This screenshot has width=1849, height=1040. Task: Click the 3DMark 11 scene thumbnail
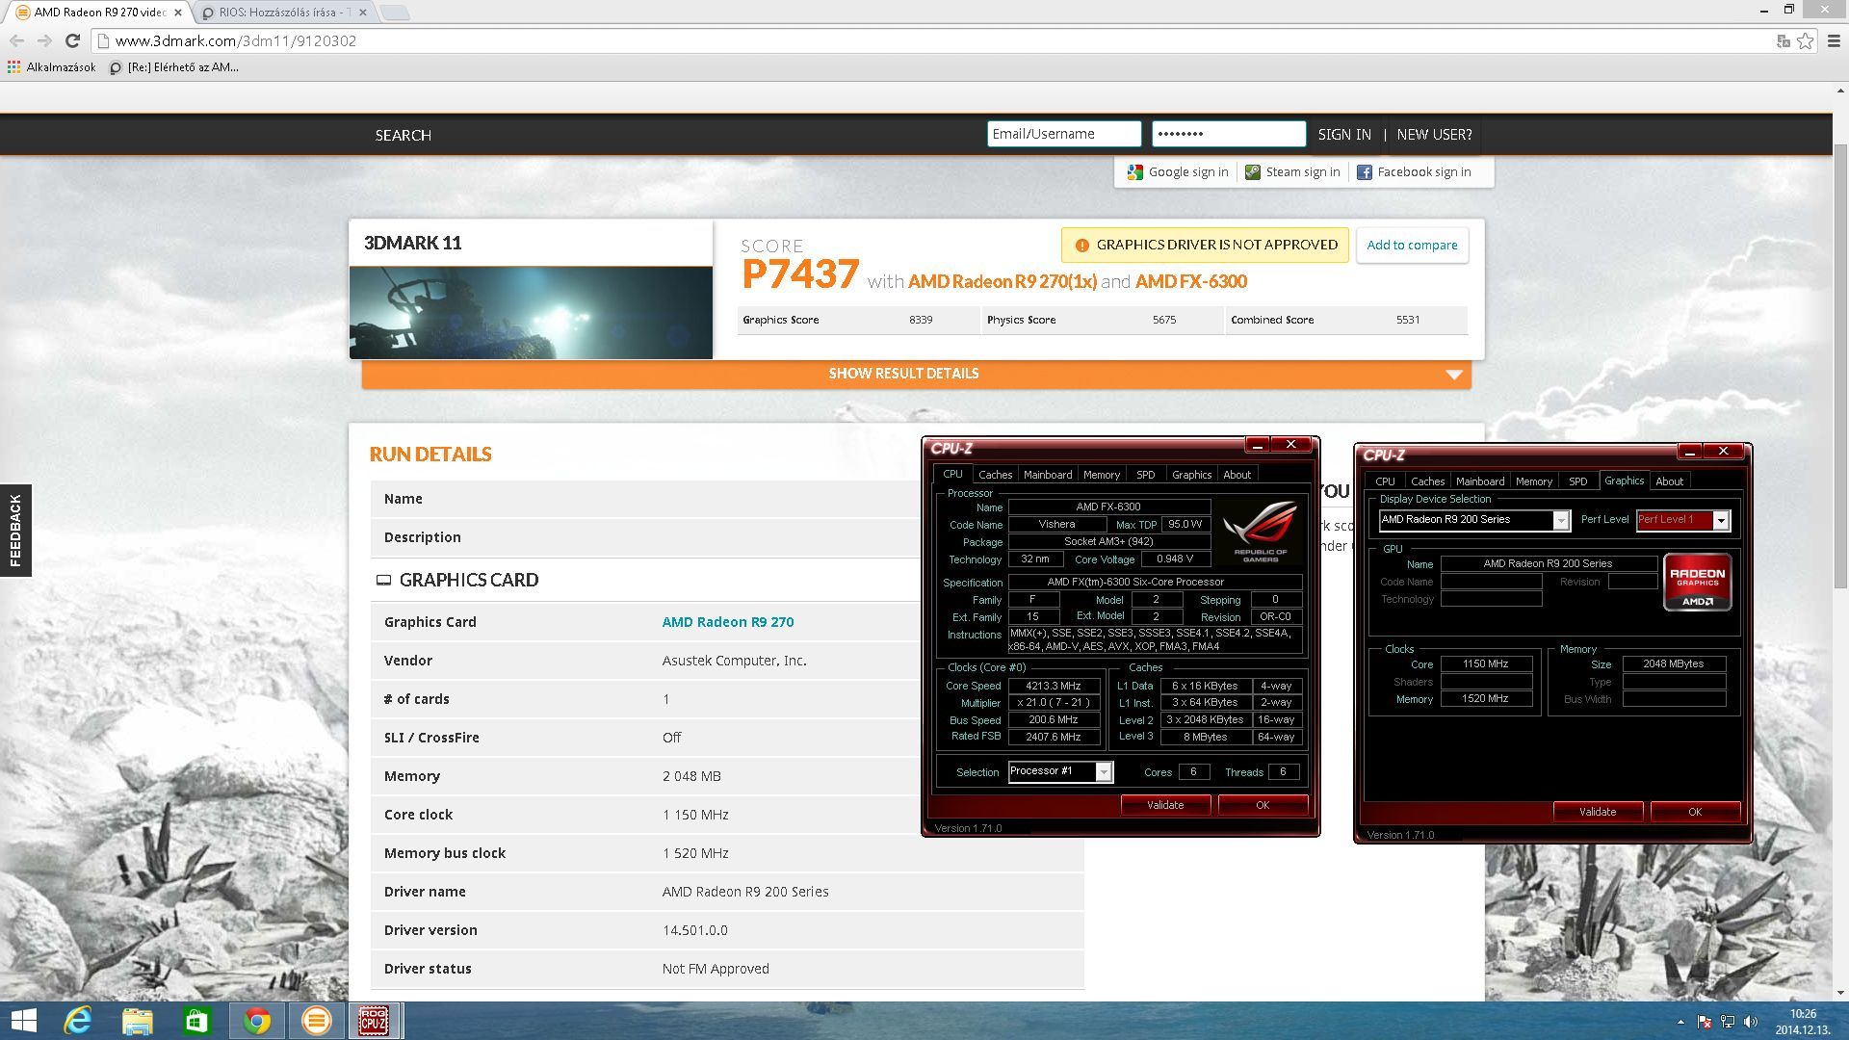pyautogui.click(x=531, y=313)
